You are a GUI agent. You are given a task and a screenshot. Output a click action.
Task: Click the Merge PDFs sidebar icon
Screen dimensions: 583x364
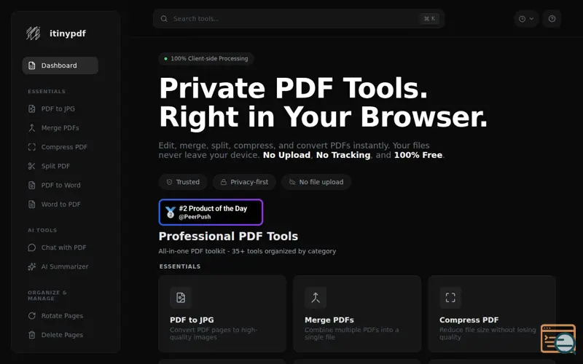tap(32, 128)
